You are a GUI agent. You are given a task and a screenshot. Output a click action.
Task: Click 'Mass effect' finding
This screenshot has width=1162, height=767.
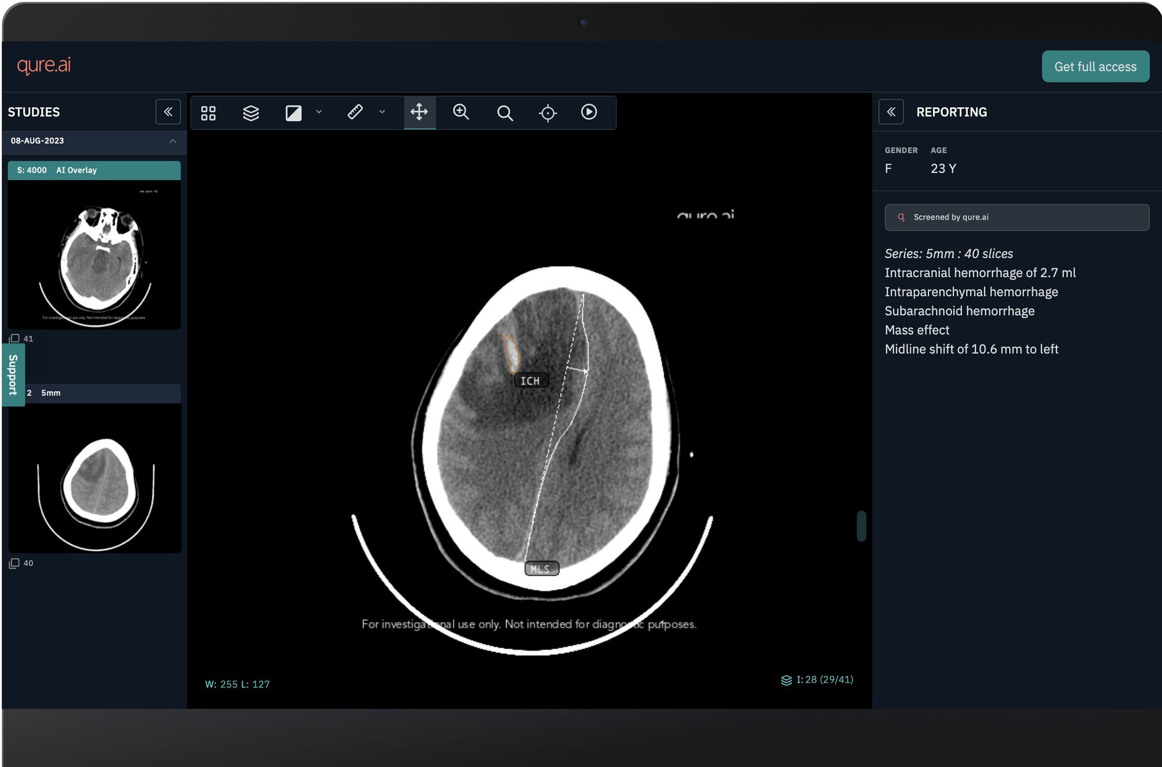click(x=917, y=330)
